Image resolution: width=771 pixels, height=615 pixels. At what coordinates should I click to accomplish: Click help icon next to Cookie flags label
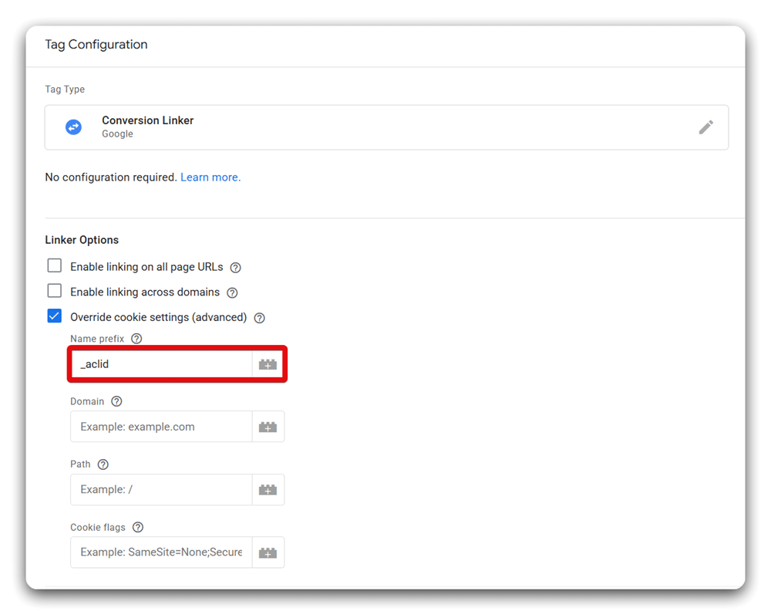pyautogui.click(x=137, y=527)
